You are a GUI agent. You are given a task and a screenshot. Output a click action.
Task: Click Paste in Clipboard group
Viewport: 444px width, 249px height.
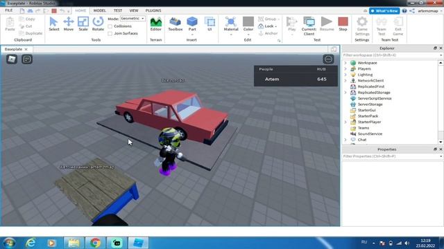pyautogui.click(x=10, y=24)
